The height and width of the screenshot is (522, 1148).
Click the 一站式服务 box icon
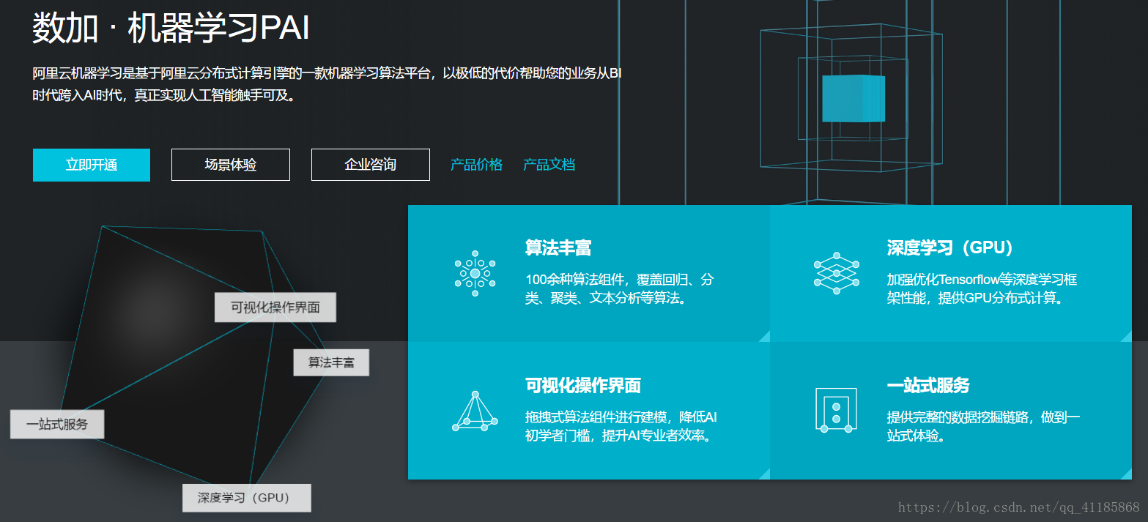(836, 410)
